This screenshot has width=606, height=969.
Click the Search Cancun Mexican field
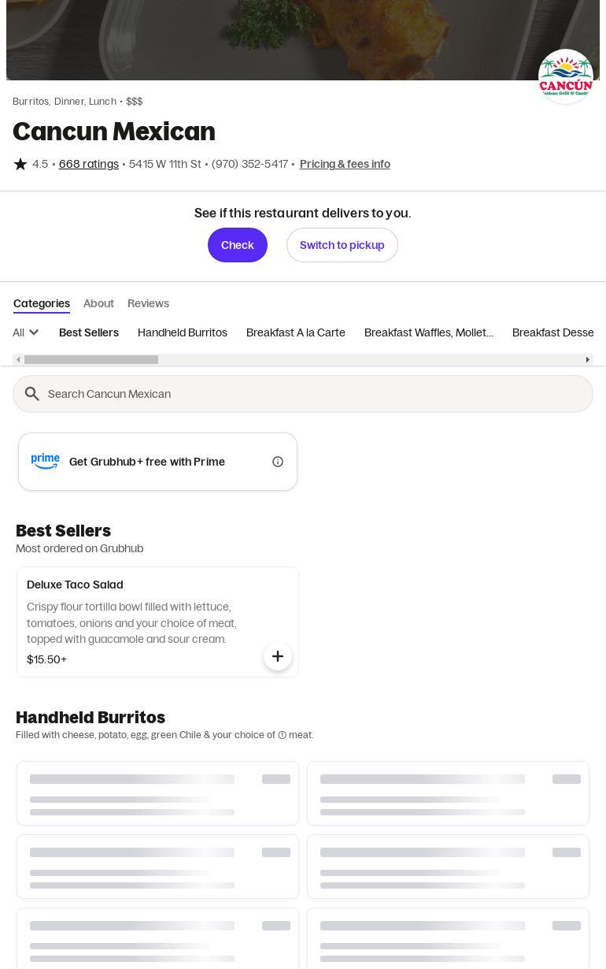coord(303,394)
